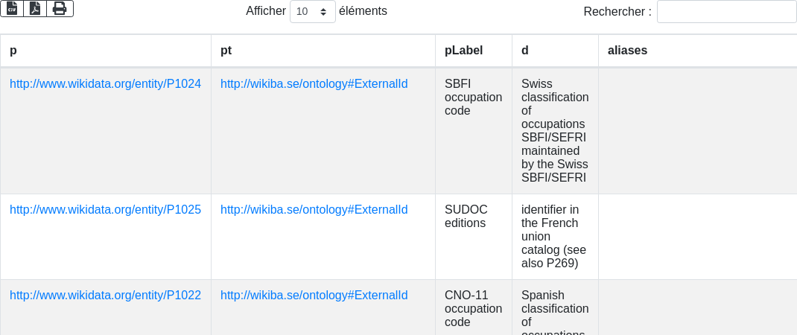Print the table with printer icon
Viewport: 797px width, 335px height.
(60, 9)
